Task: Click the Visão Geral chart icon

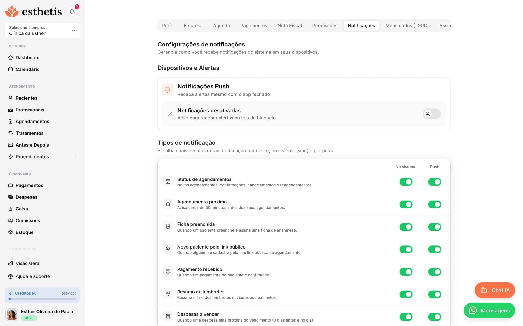Action: tap(10, 263)
